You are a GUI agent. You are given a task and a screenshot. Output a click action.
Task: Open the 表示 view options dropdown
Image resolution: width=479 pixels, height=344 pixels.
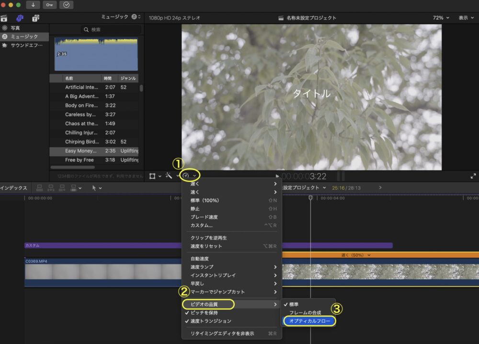point(466,18)
